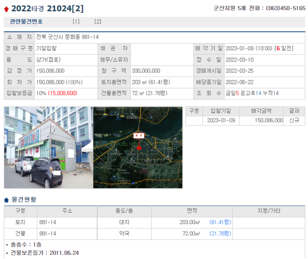Select claim amount 330,000,000
Screen dimensions: 308x259
point(146,71)
